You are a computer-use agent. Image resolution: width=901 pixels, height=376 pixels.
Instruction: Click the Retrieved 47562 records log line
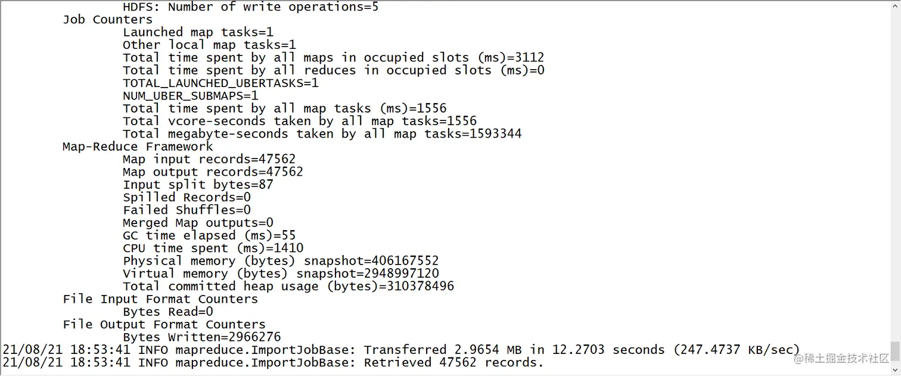[273, 362]
